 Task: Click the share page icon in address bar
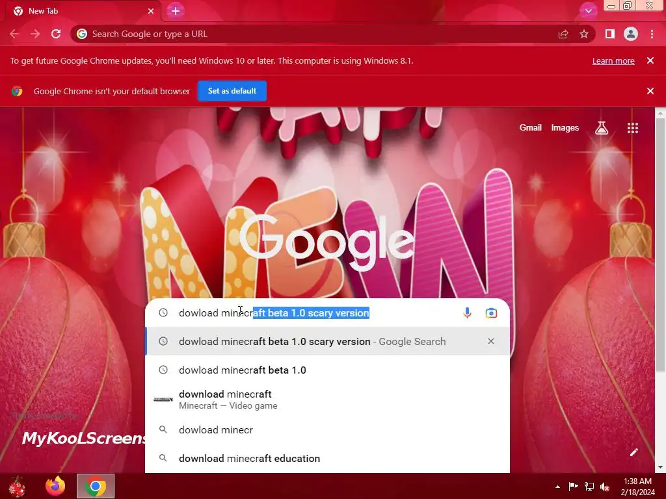coord(563,34)
